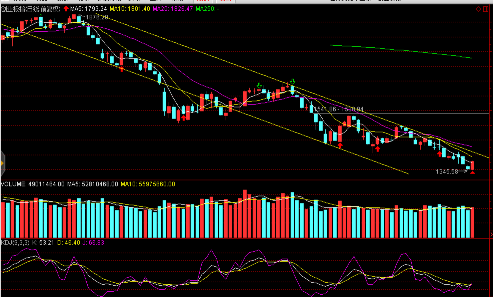
Task: Select the MA20 moving average label
Action: click(x=173, y=9)
